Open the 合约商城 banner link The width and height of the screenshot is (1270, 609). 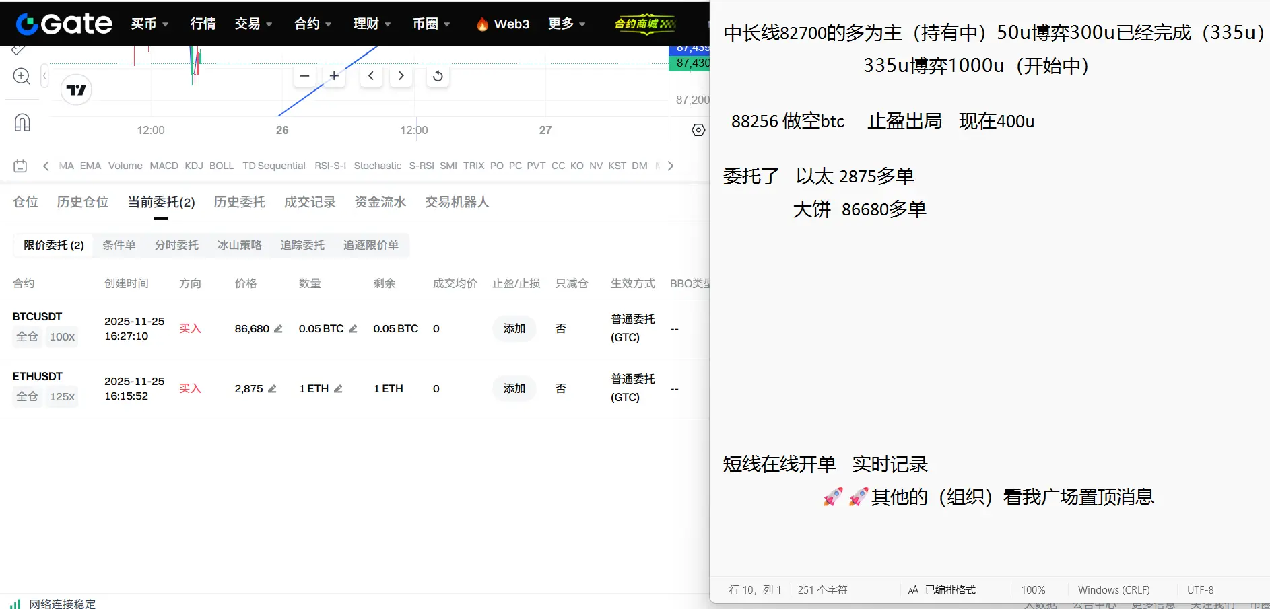click(644, 24)
